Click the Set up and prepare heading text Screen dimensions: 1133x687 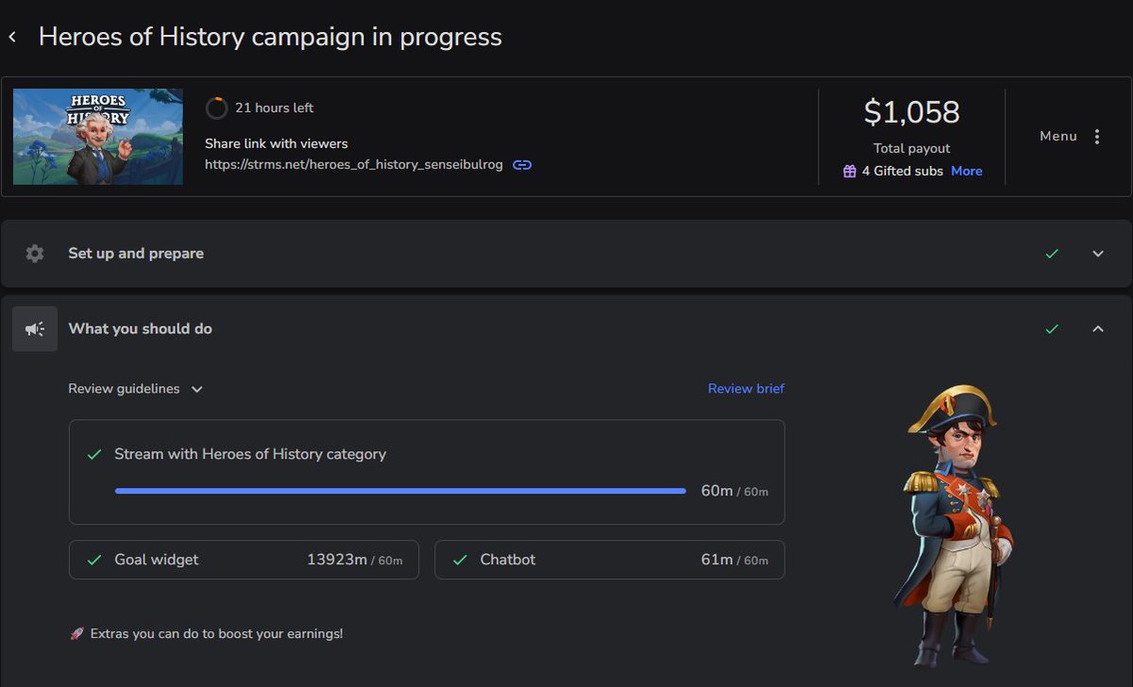pos(136,253)
